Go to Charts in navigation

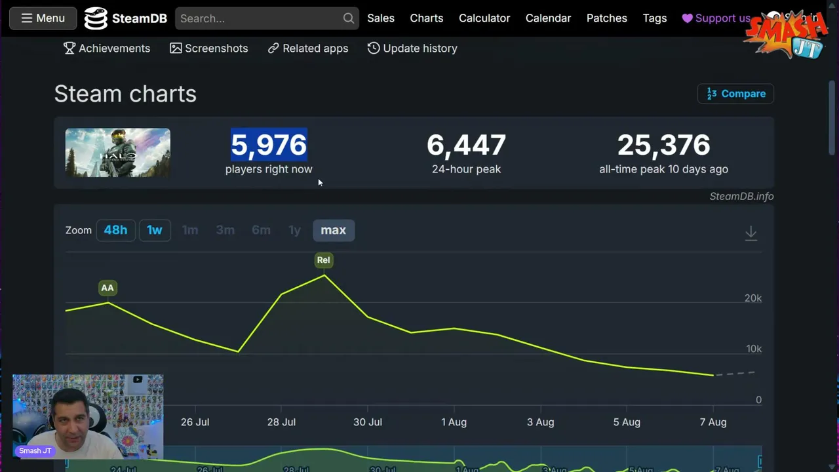[427, 18]
